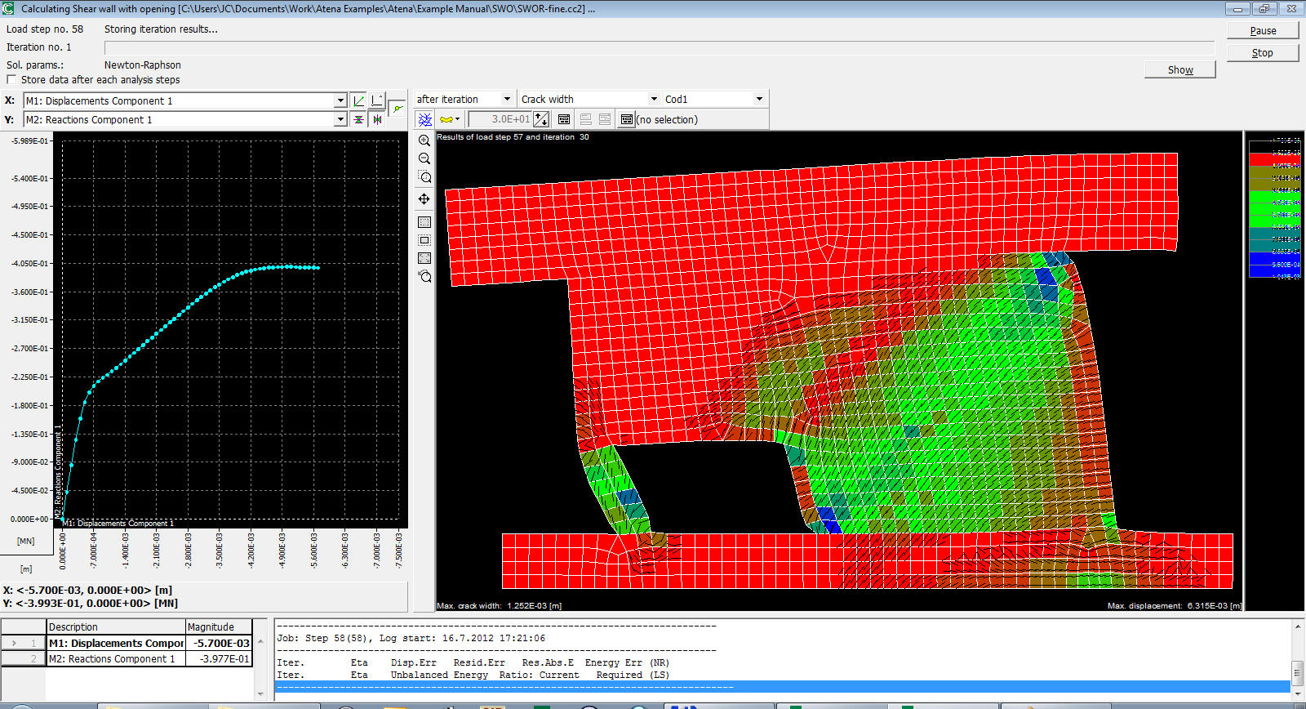
Task: Click the Magnitude column header
Action: coord(219,627)
